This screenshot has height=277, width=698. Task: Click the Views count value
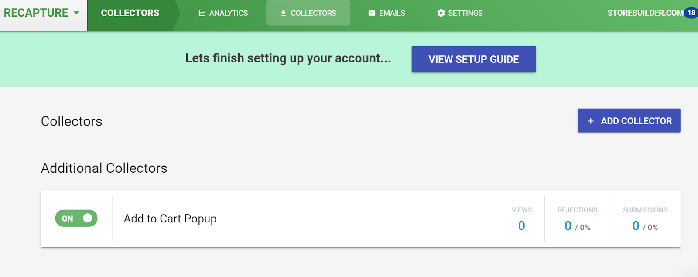pyautogui.click(x=522, y=226)
